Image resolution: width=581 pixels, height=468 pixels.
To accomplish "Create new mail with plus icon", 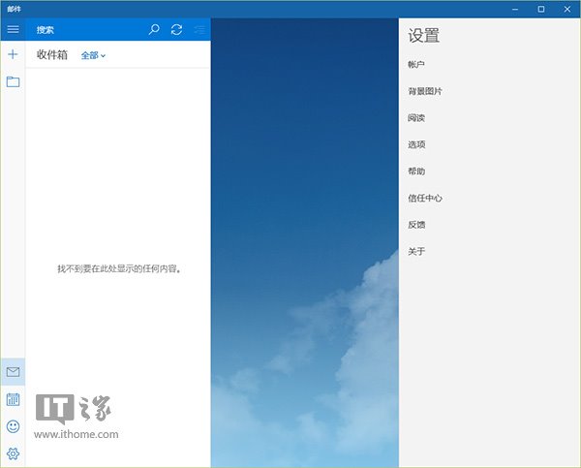I will tap(13, 54).
